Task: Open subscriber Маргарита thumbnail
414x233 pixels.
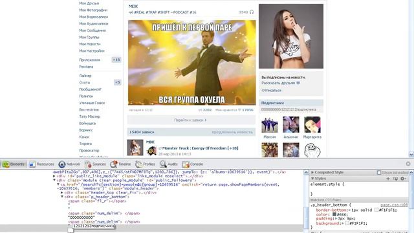Action: [312, 125]
